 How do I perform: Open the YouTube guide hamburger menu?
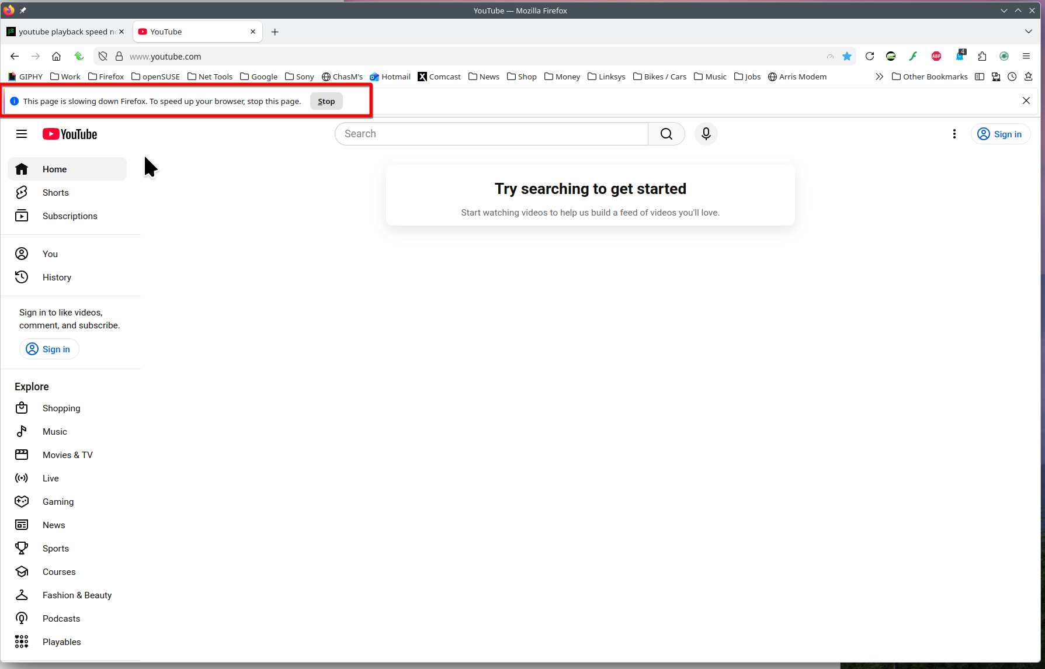[x=22, y=134]
